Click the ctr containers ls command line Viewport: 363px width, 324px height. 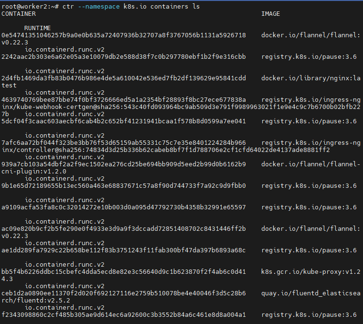point(100,7)
